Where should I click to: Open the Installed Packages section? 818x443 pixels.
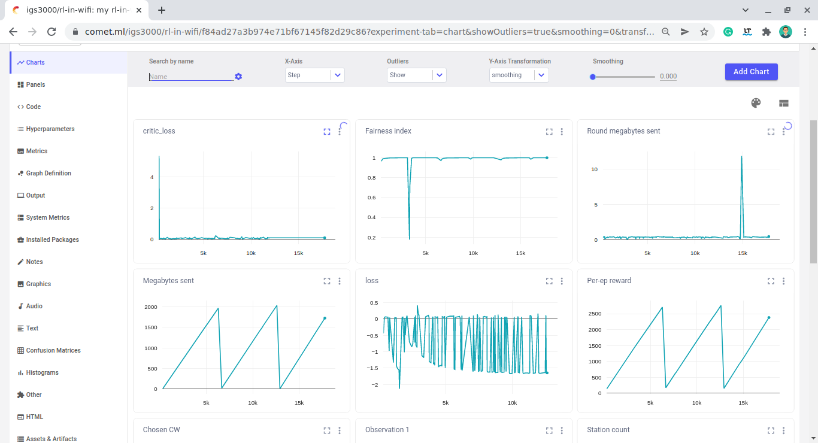point(69,239)
